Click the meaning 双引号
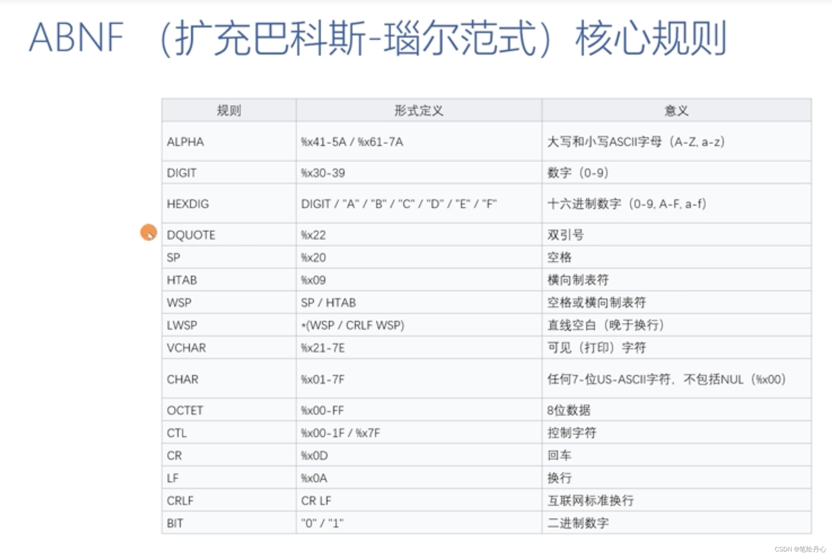This screenshot has height=556, width=832. point(565,235)
